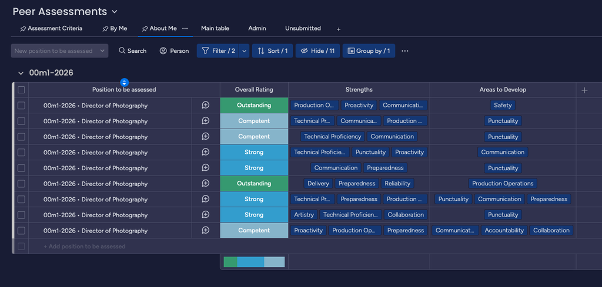Open conversation for Competent row with 'Technical Pr…' strength
This screenshot has width=602, height=287.
pyautogui.click(x=205, y=121)
